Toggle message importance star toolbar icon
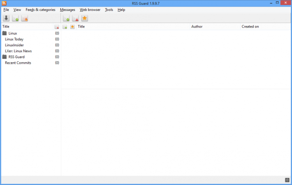The image size is (292, 185). click(84, 18)
